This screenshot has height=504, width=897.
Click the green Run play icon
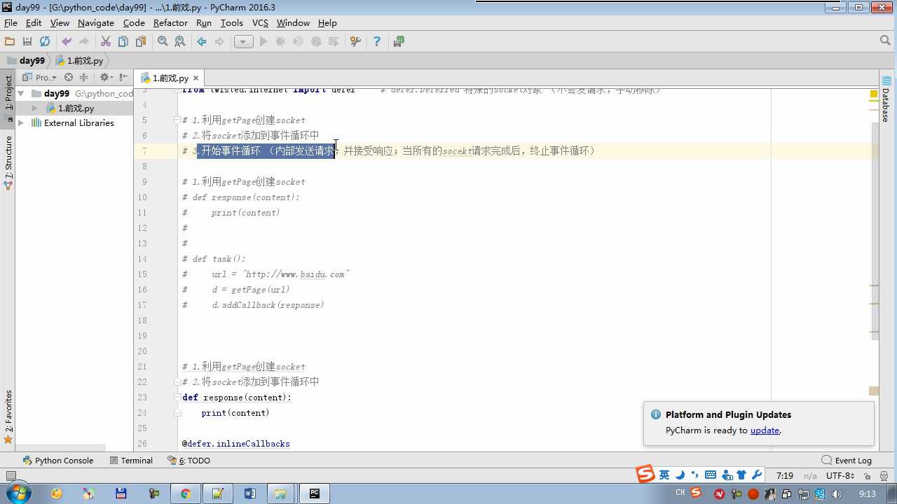263,42
